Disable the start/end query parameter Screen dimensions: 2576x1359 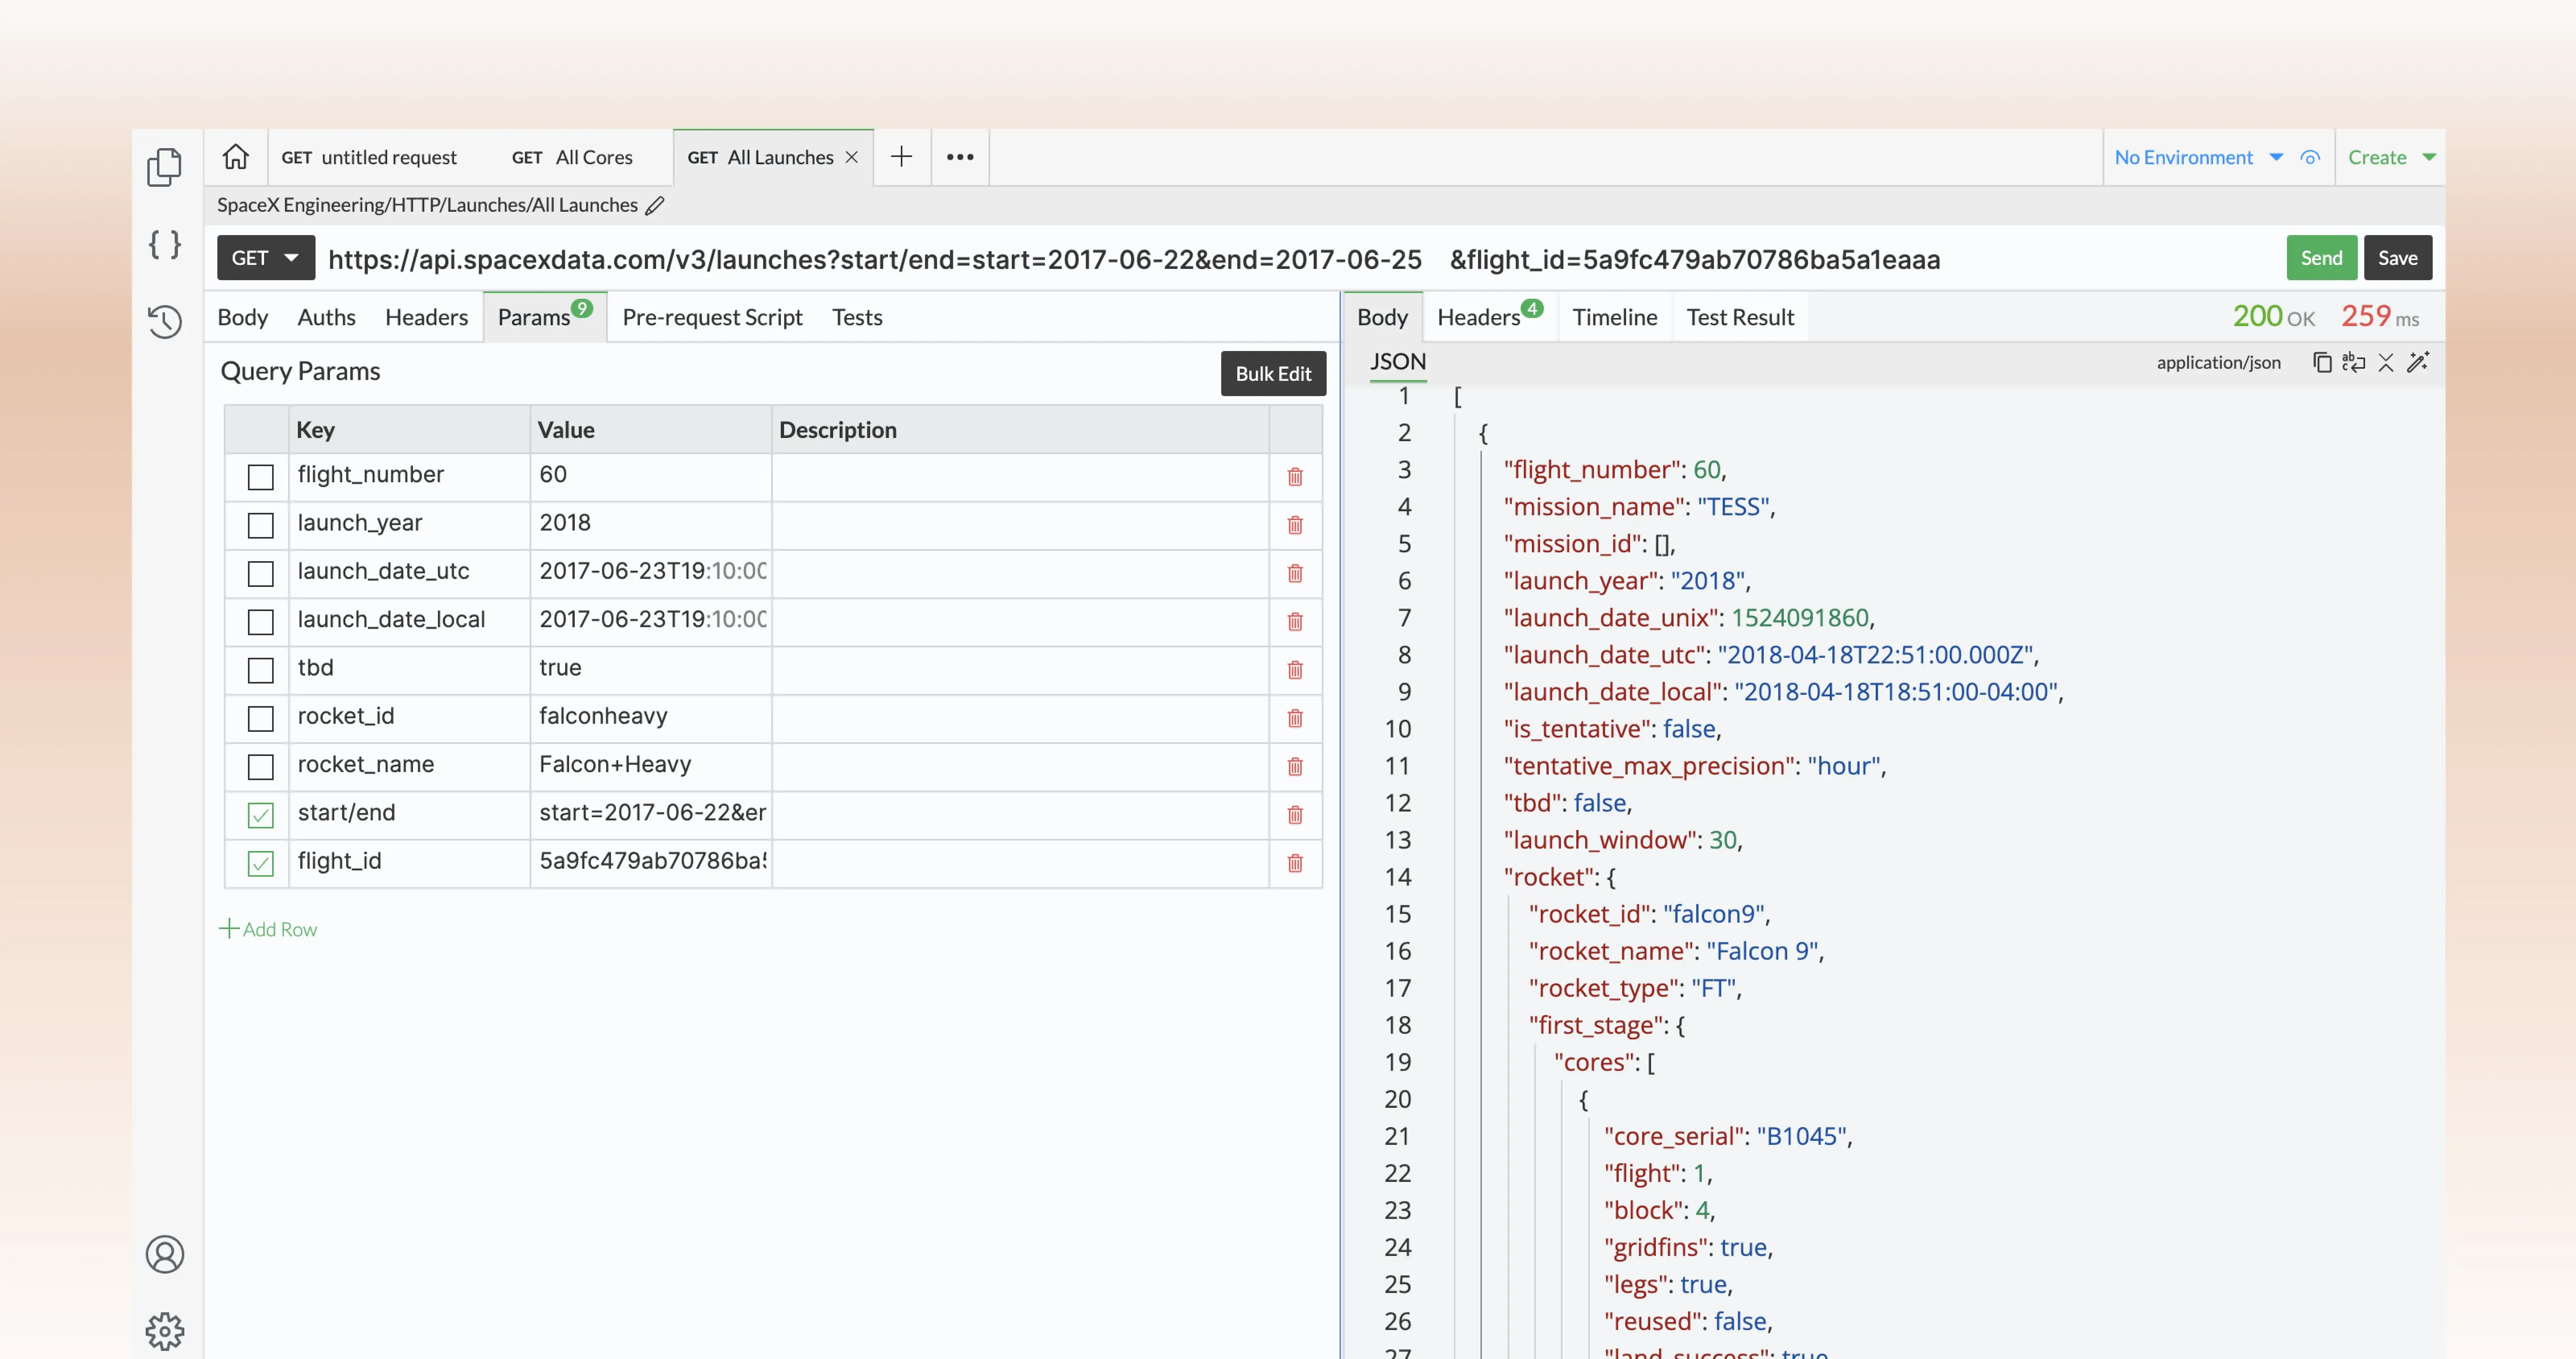point(260,815)
